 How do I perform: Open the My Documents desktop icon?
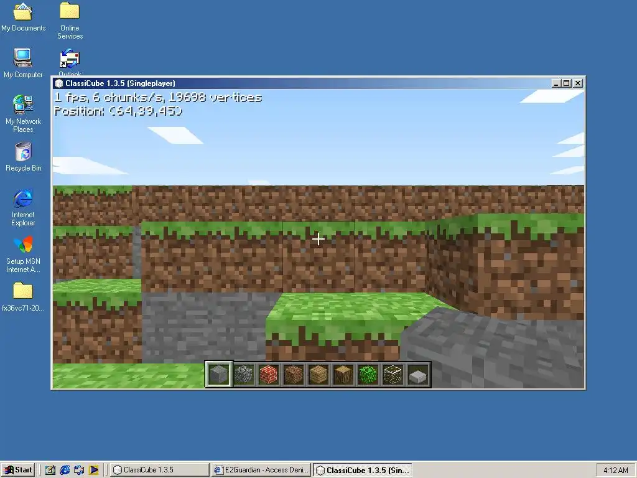click(x=23, y=17)
